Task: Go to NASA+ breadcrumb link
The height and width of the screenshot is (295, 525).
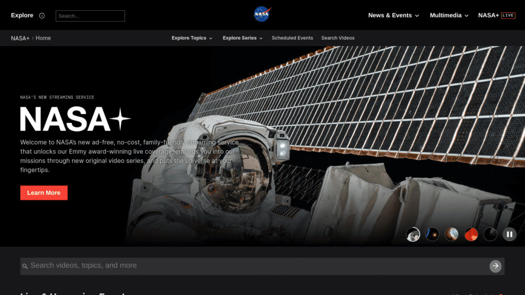Action: [20, 38]
